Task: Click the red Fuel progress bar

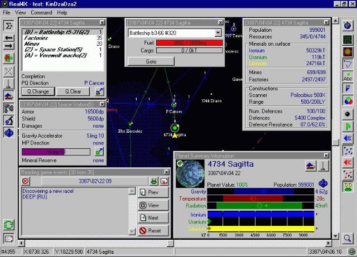Action: pyautogui.click(x=190, y=43)
